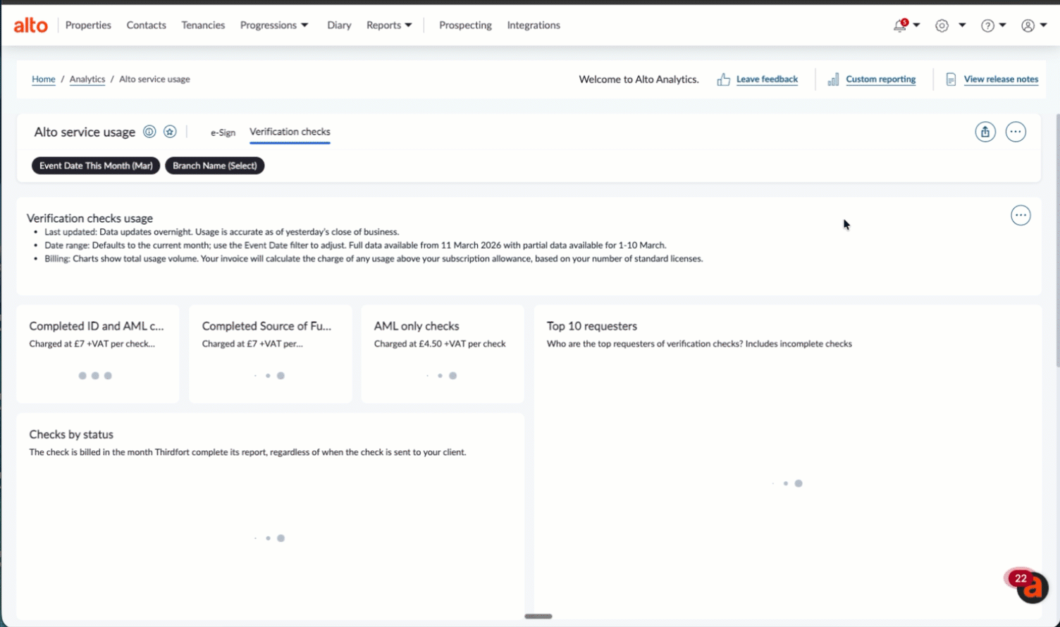Select the Verification checks tab
This screenshot has height=627, width=1060.
290,132
